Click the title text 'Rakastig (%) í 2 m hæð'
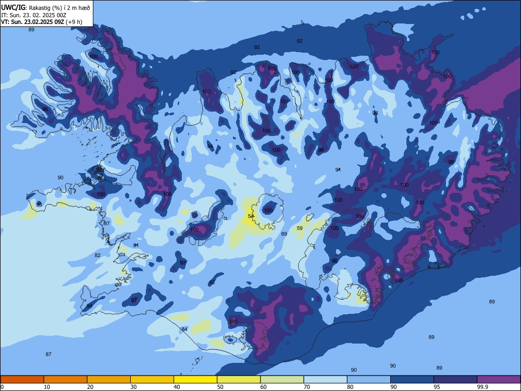The height and width of the screenshot is (391, 521). [x=60, y=8]
